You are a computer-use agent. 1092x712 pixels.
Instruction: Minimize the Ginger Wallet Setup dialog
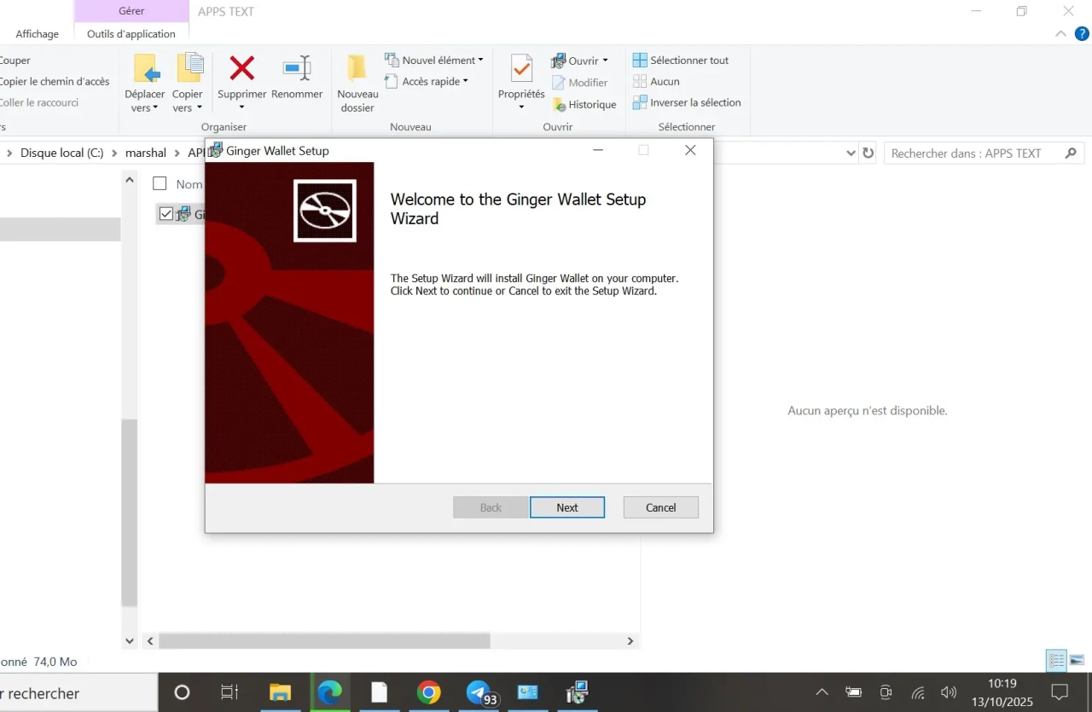(x=598, y=150)
